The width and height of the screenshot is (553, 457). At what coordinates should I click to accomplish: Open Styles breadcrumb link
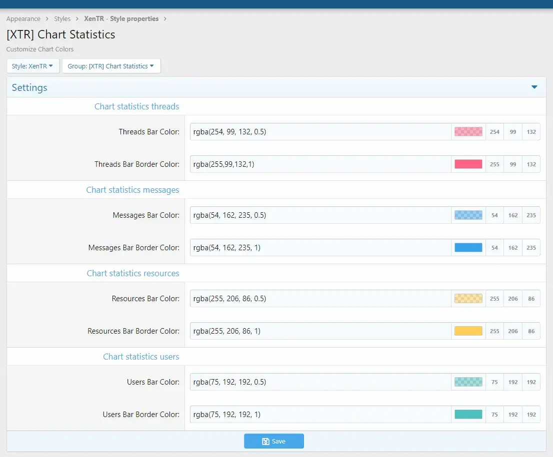click(62, 19)
